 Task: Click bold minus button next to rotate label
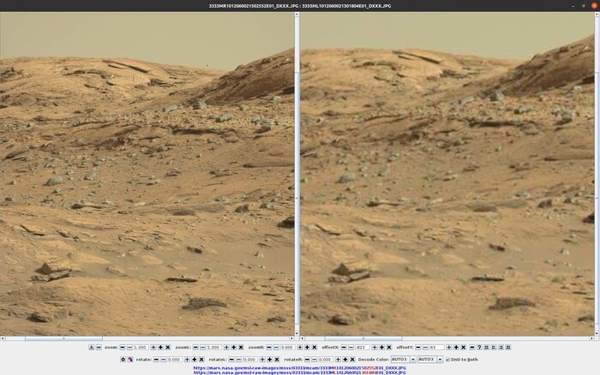[x=156, y=360]
